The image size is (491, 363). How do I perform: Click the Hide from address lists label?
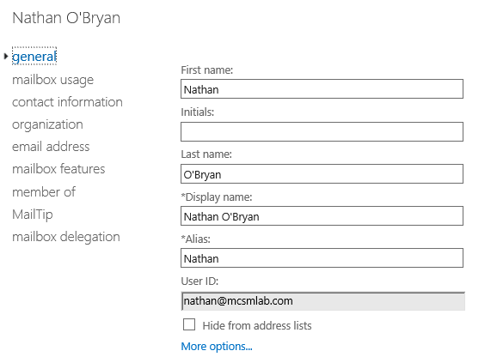pyautogui.click(x=257, y=325)
